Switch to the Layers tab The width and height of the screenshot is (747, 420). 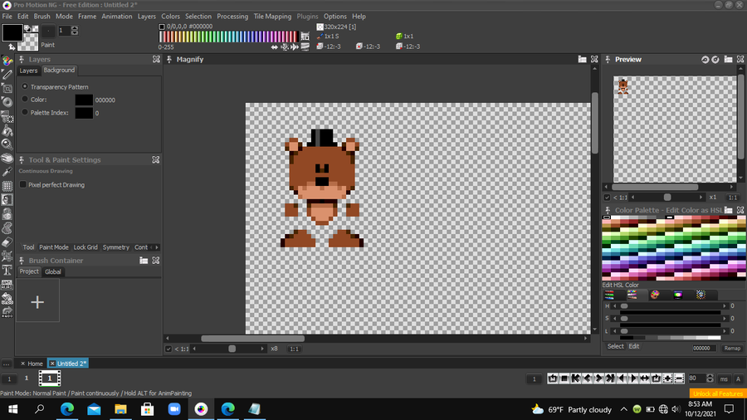point(28,71)
